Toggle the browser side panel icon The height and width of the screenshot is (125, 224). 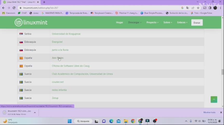tap(210, 8)
